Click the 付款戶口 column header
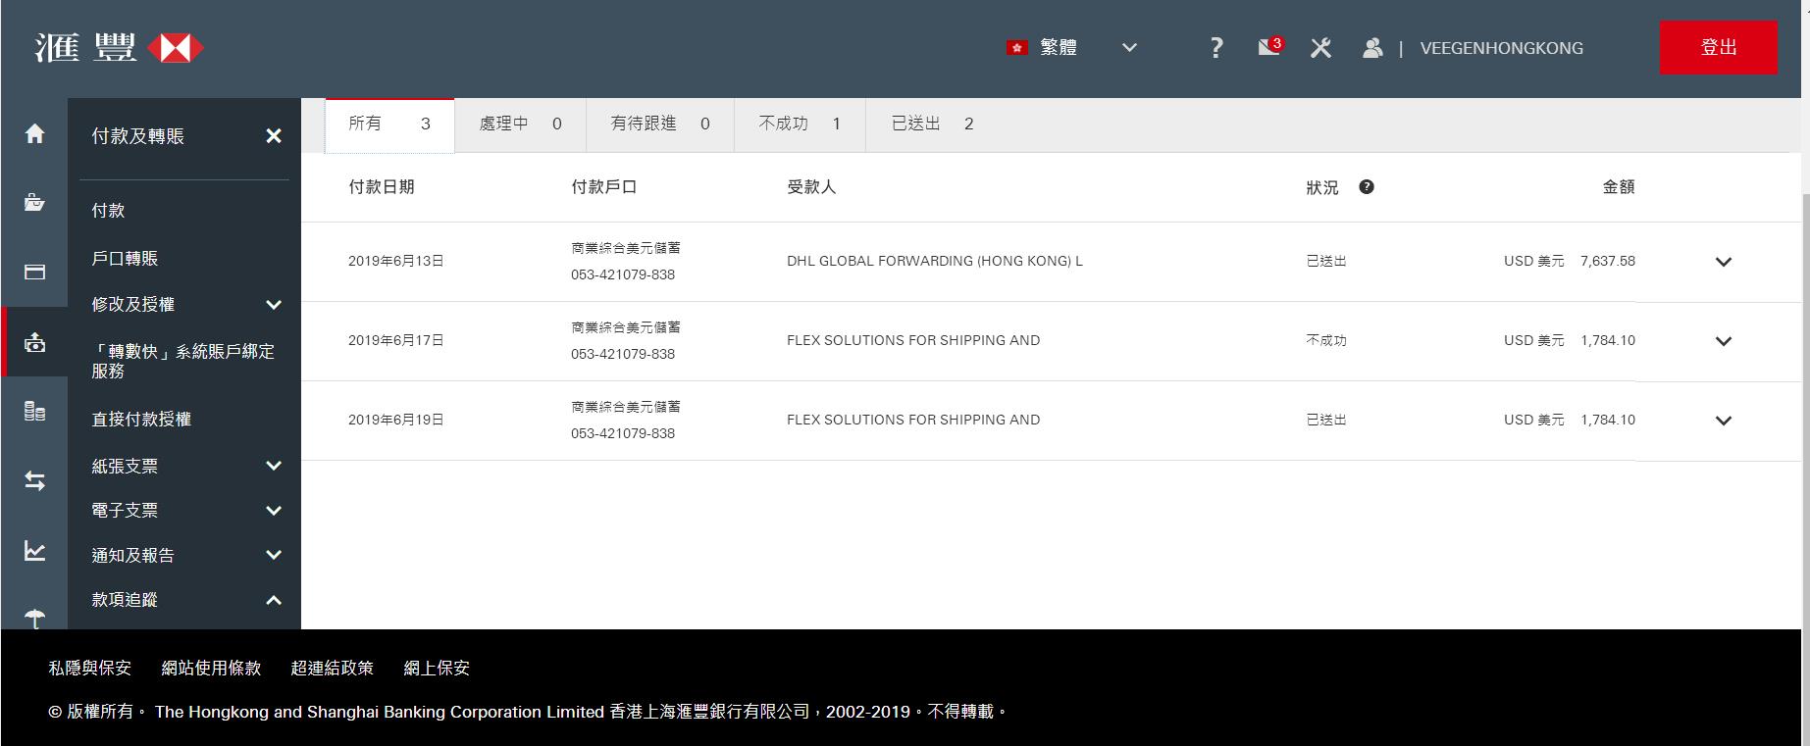The height and width of the screenshot is (746, 1810). (604, 186)
